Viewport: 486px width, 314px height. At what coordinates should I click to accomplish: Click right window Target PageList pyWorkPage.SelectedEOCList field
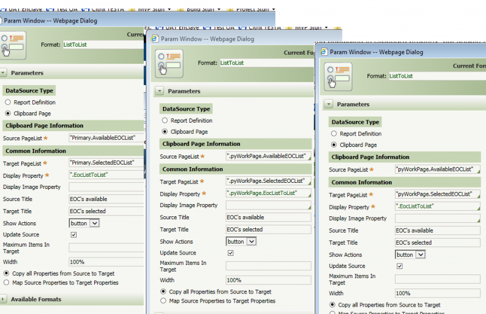437,194
